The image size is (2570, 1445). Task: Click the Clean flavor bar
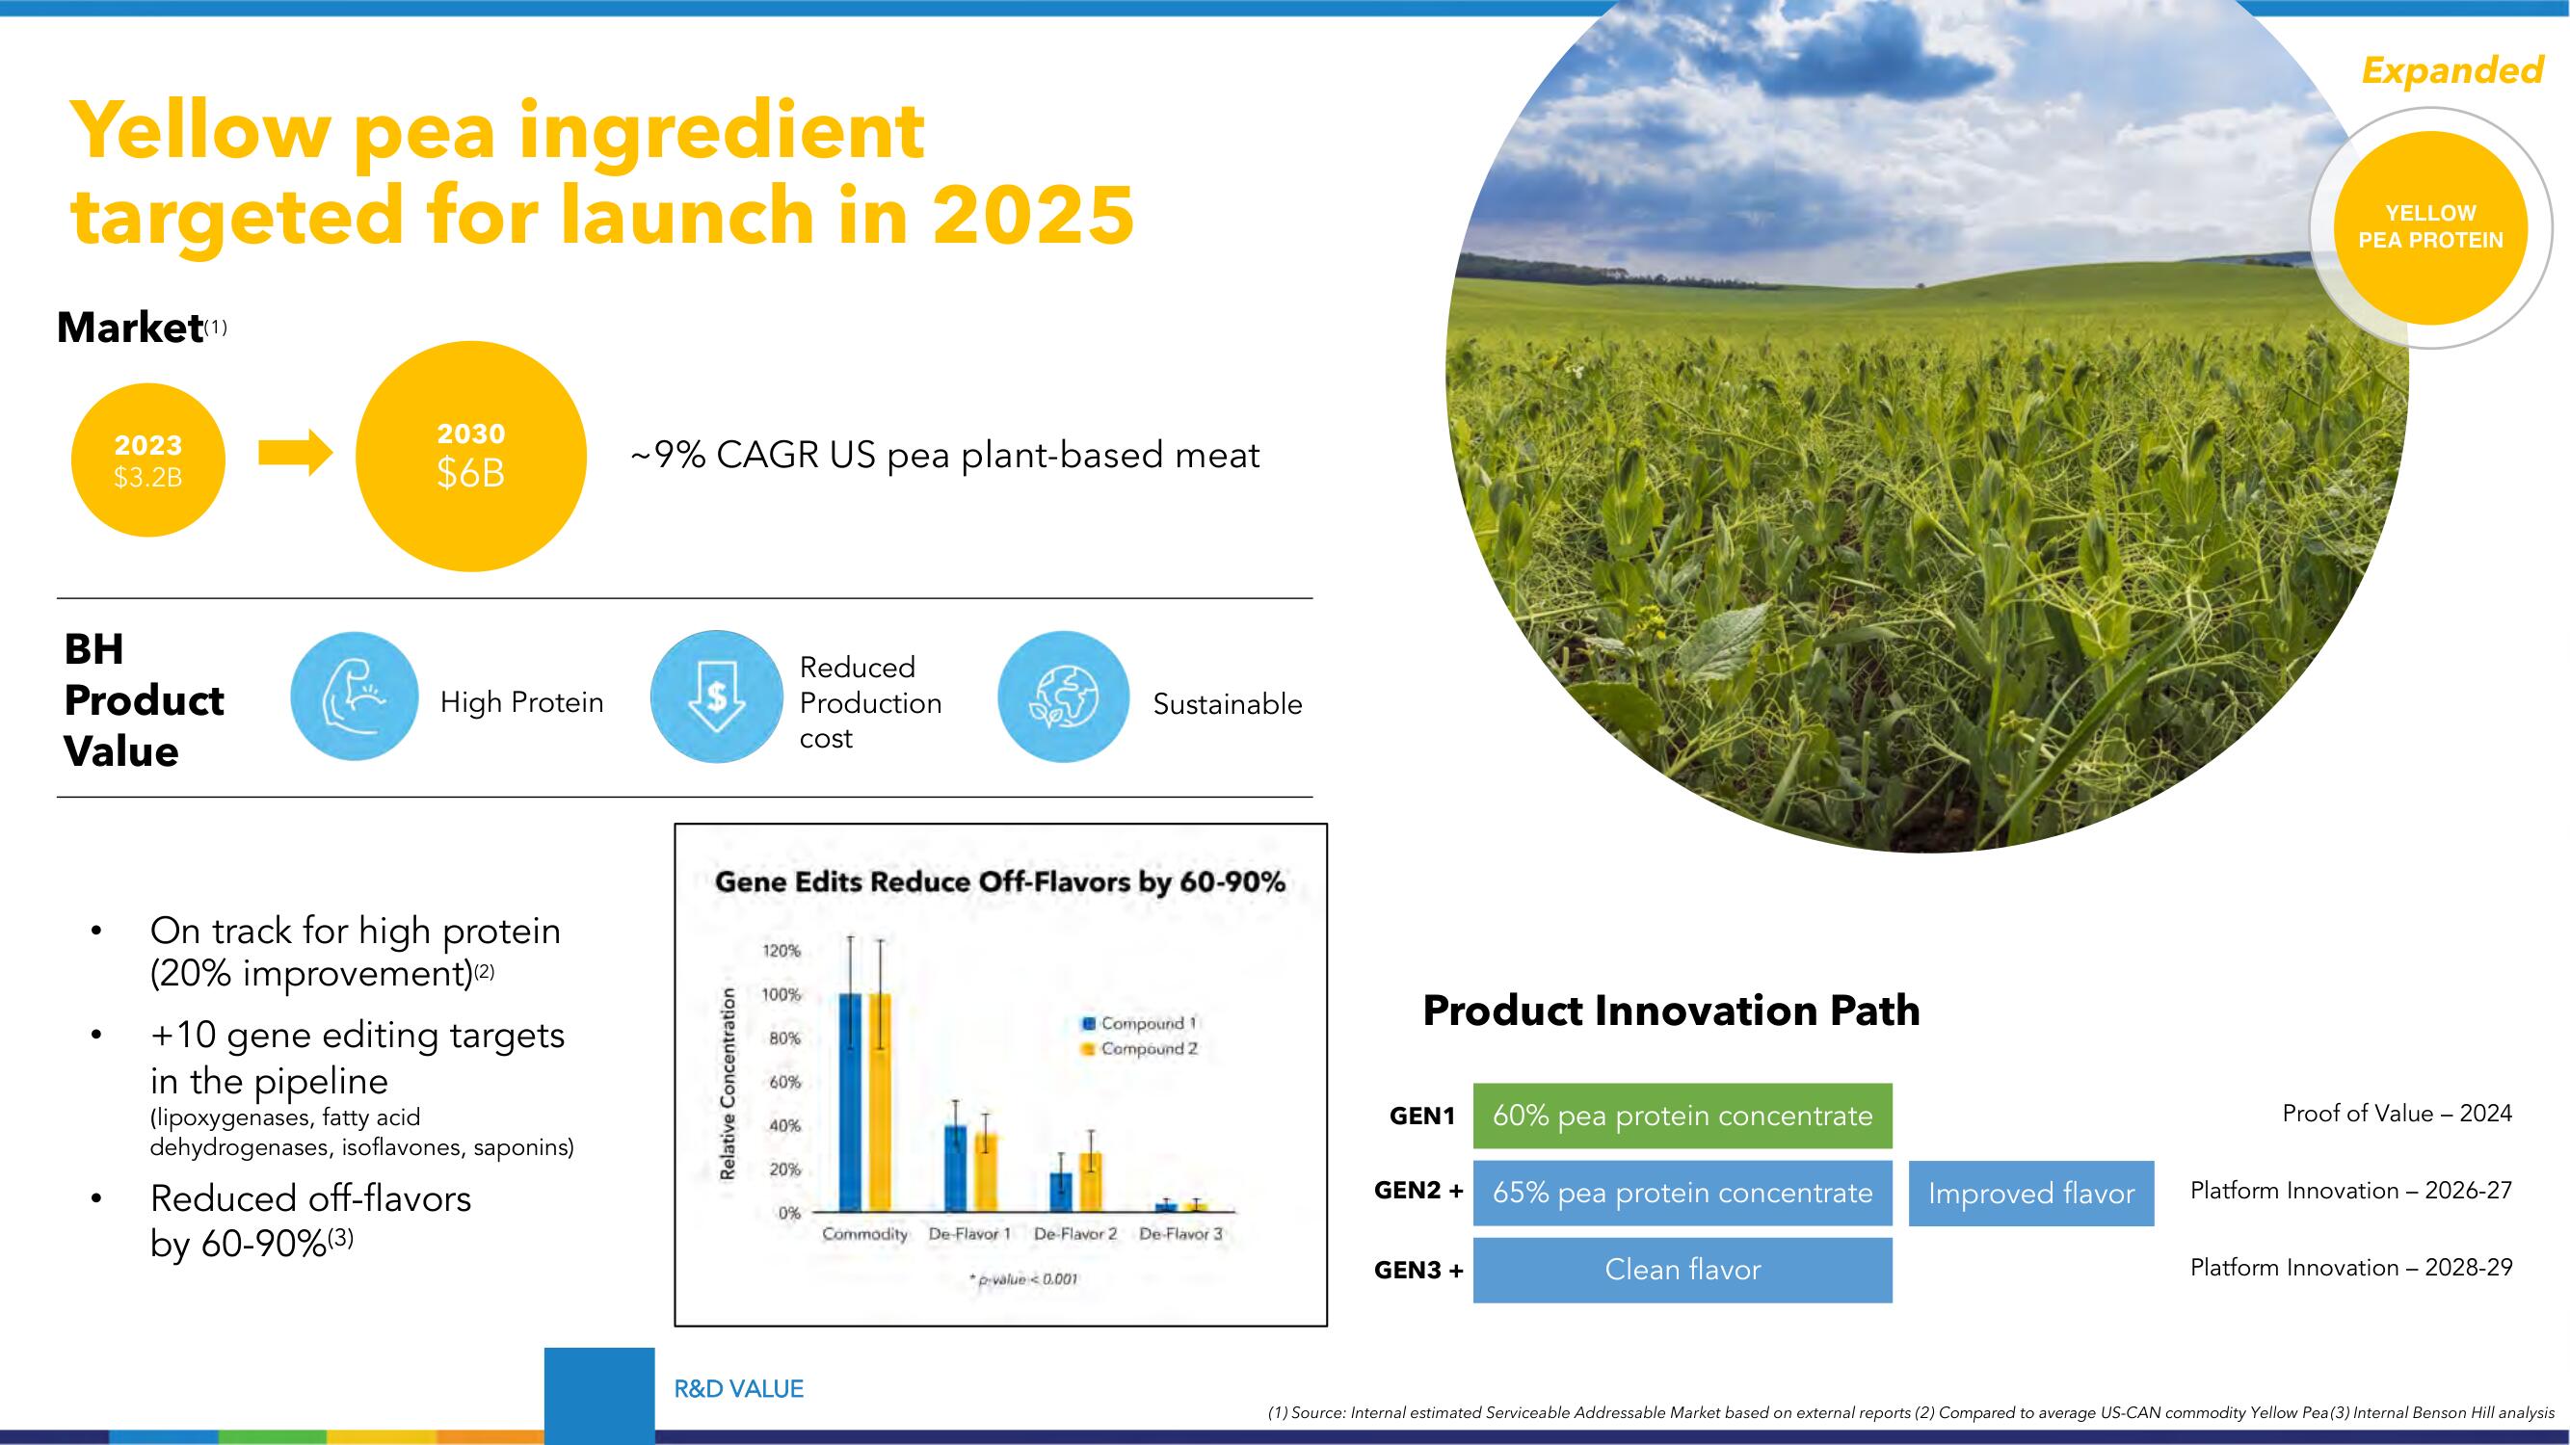pos(1682,1270)
